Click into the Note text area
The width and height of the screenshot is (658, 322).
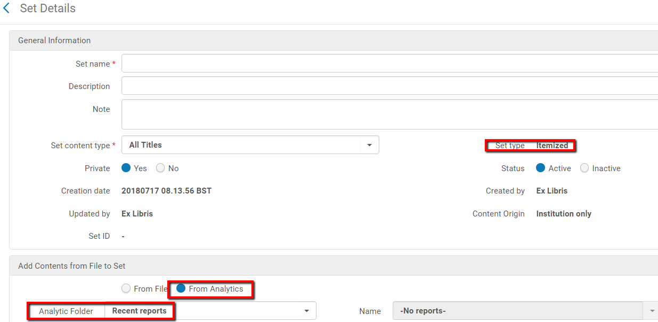click(x=389, y=114)
